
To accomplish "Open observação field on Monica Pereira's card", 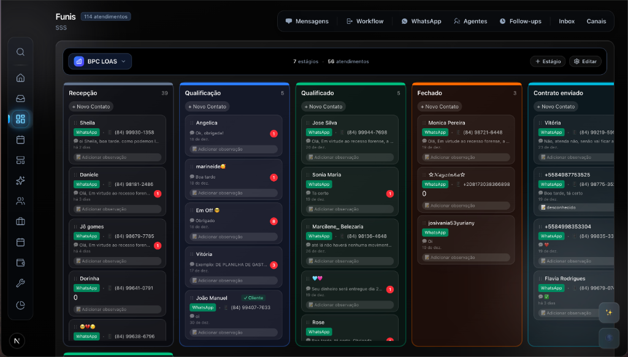I will pos(466,157).
